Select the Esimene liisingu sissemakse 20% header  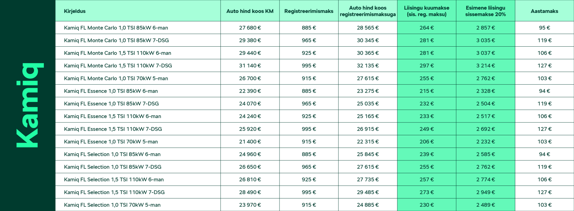point(485,11)
